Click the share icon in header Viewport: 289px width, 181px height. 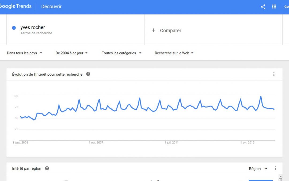tap(263, 7)
